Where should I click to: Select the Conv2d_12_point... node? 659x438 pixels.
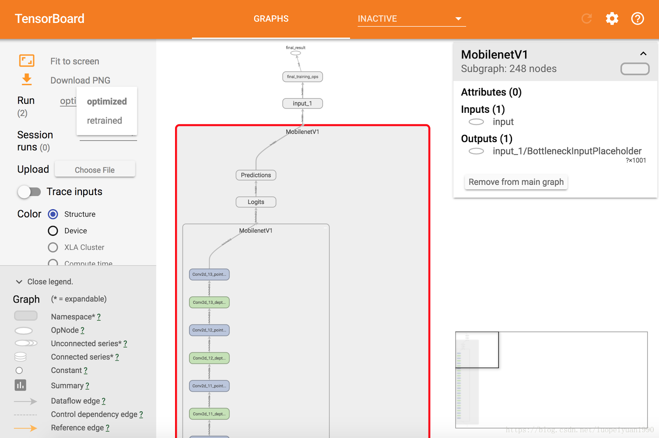(209, 330)
